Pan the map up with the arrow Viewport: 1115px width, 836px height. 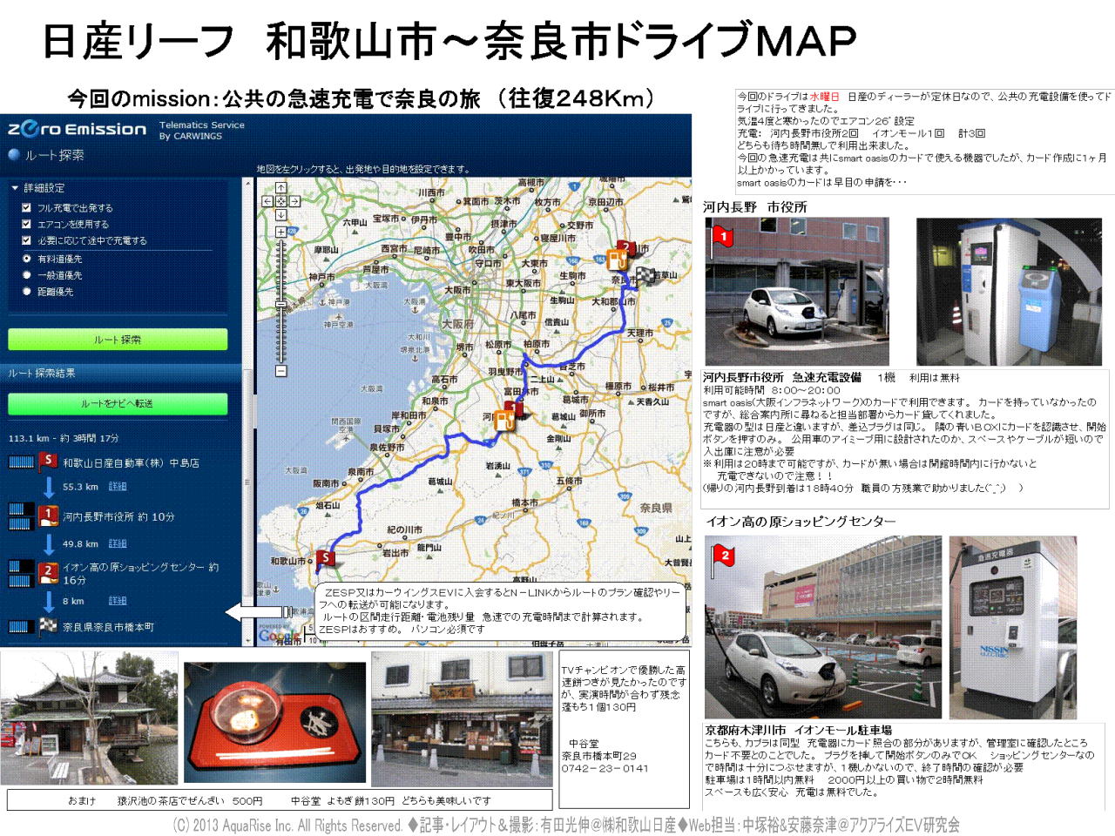pos(280,188)
